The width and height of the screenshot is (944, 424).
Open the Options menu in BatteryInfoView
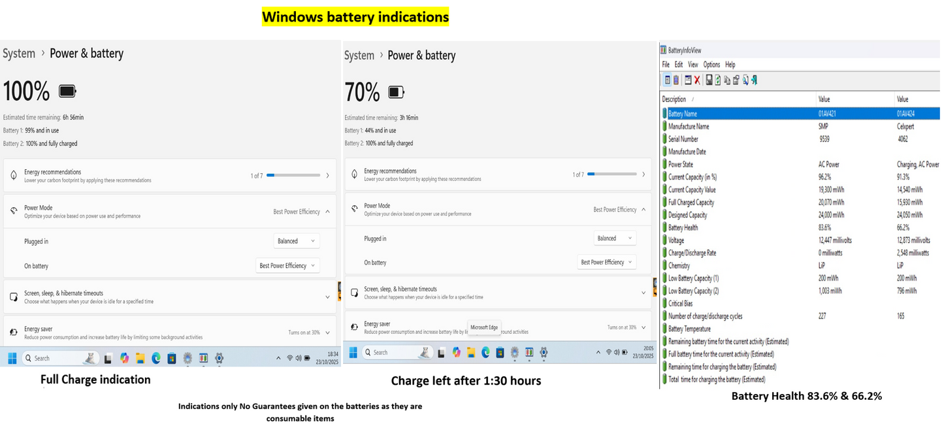[x=711, y=65]
